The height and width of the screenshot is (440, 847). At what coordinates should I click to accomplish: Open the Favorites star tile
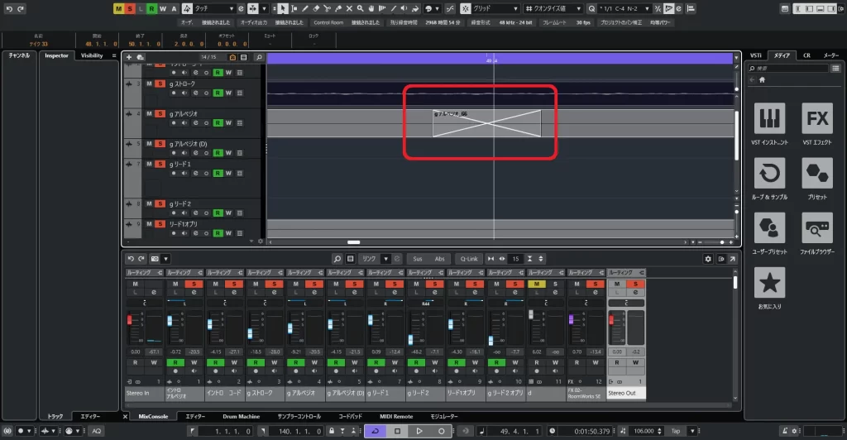click(770, 284)
